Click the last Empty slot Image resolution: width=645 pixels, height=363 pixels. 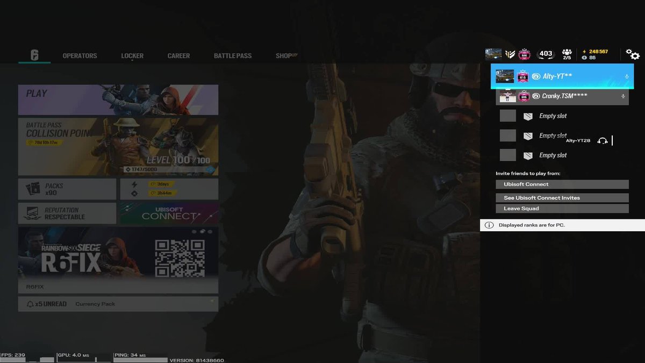click(562, 155)
